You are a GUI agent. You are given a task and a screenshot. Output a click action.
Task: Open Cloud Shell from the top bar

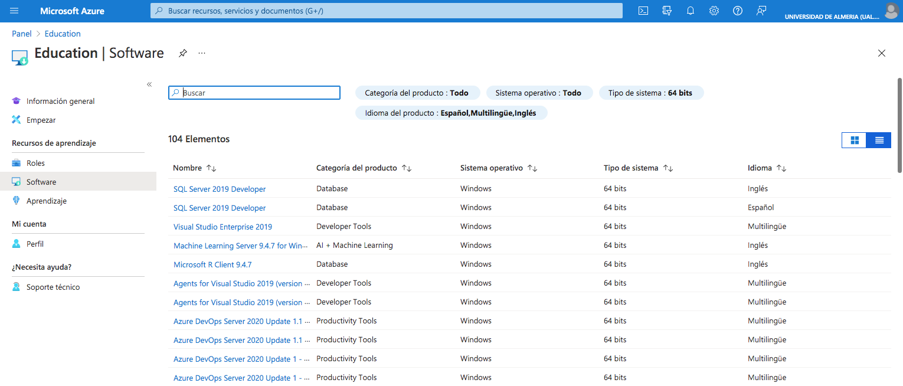click(643, 11)
